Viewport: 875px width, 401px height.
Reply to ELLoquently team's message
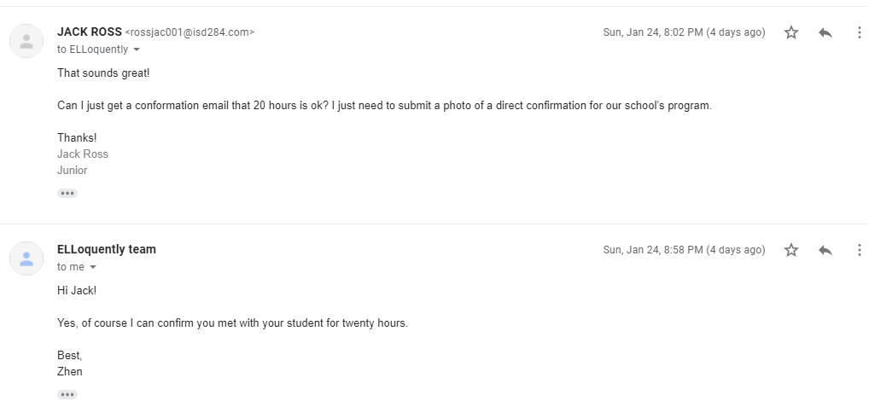[825, 250]
